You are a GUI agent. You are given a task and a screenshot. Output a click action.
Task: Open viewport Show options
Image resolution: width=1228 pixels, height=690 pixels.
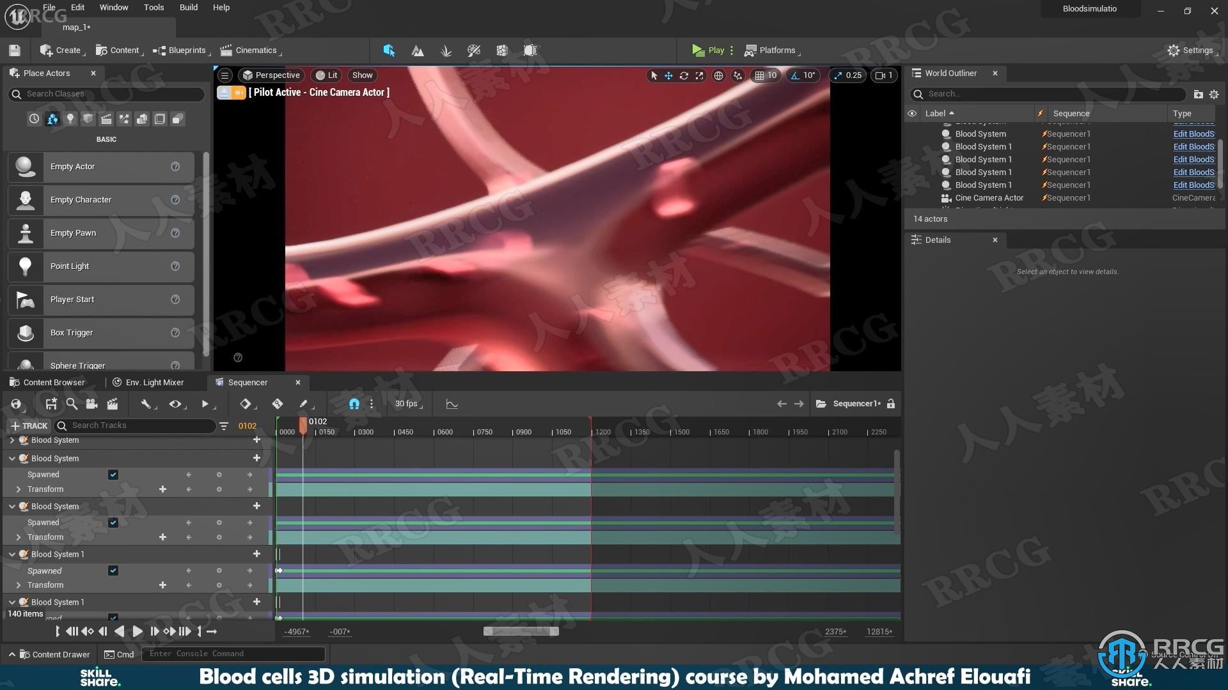[362, 75]
